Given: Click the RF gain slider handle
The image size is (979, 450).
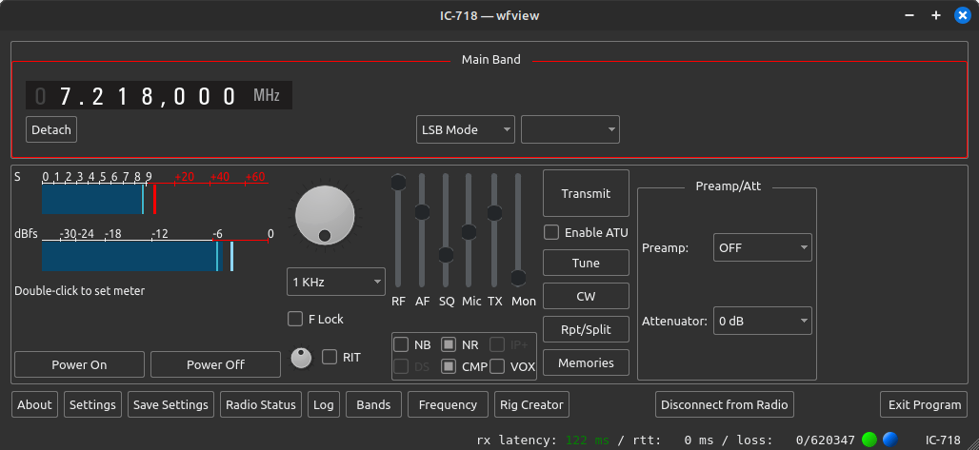Looking at the screenshot, I should (x=398, y=183).
